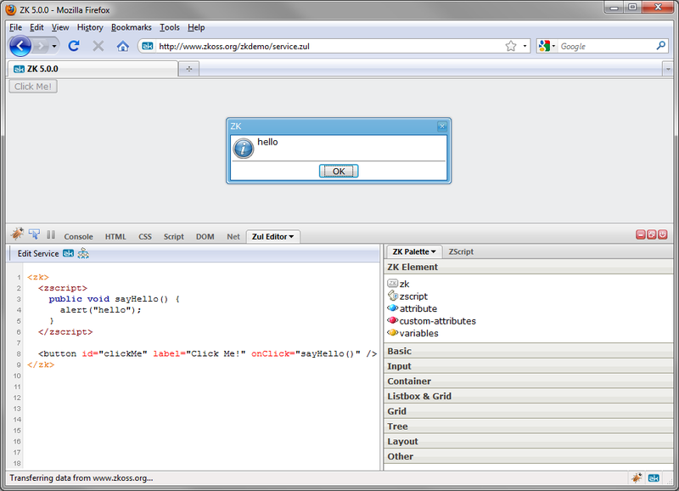Image resolution: width=679 pixels, height=491 pixels.
Task: Go forward with the forward arrow button
Action: tap(40, 46)
